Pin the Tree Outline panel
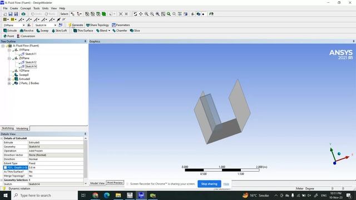 (85, 41)
